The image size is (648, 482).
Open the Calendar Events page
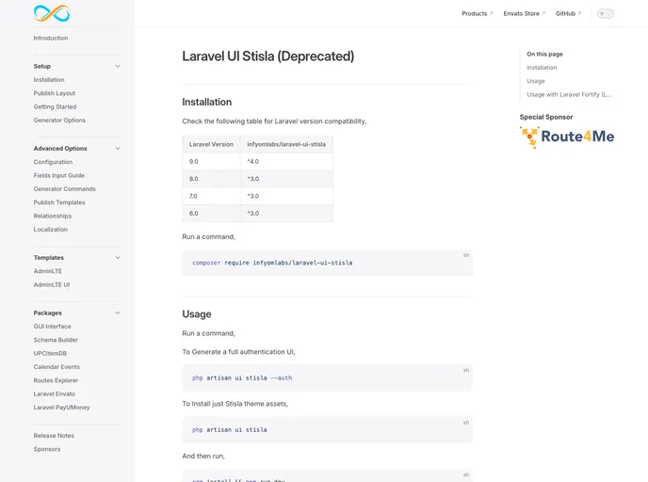57,367
